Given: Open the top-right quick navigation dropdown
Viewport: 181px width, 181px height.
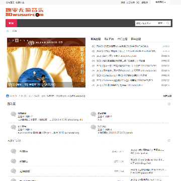Looking at the screenshot, I should click(160, 2).
